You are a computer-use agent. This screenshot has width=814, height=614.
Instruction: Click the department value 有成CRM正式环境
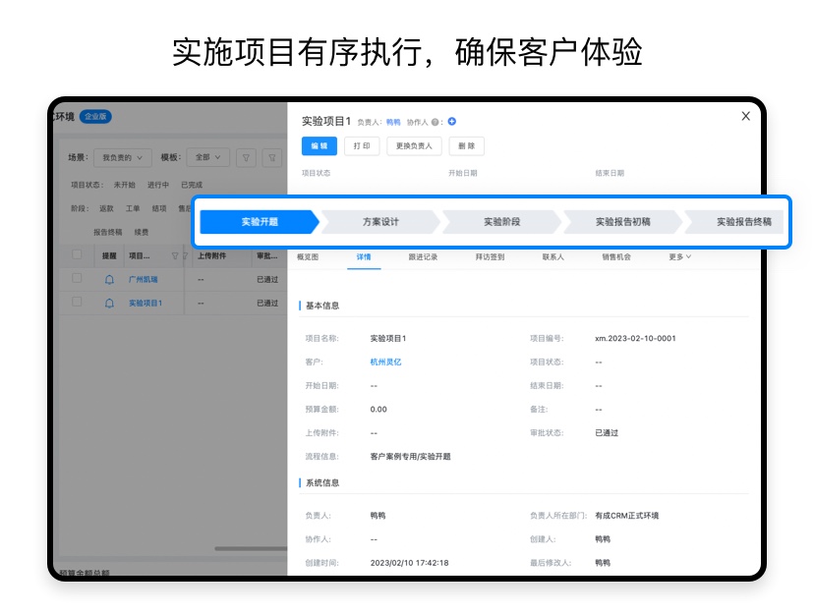tap(626, 516)
